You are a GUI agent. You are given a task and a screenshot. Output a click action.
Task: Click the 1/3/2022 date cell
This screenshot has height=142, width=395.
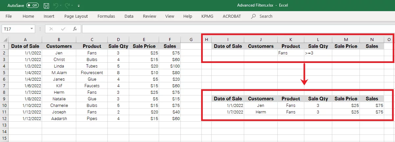[25, 66]
